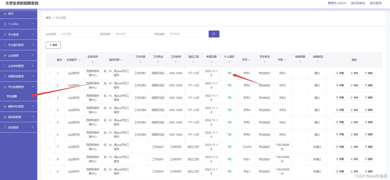Click the search magnifier button
Screen dimensions: 390x180
pyautogui.click(x=214, y=34)
